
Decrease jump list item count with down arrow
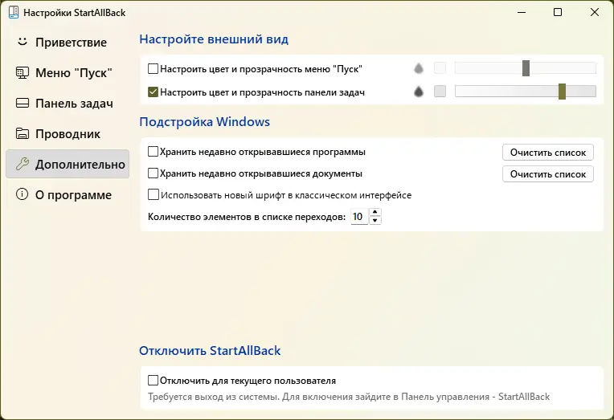(375, 221)
